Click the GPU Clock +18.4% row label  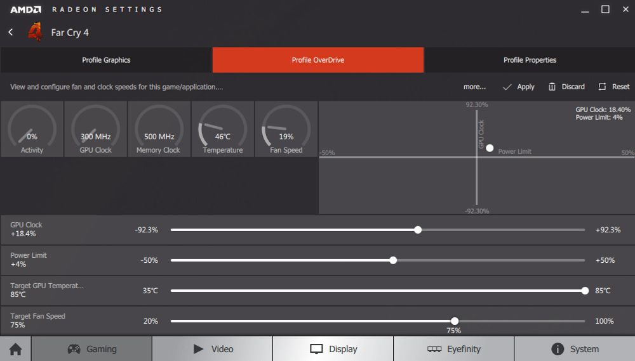[26, 229]
